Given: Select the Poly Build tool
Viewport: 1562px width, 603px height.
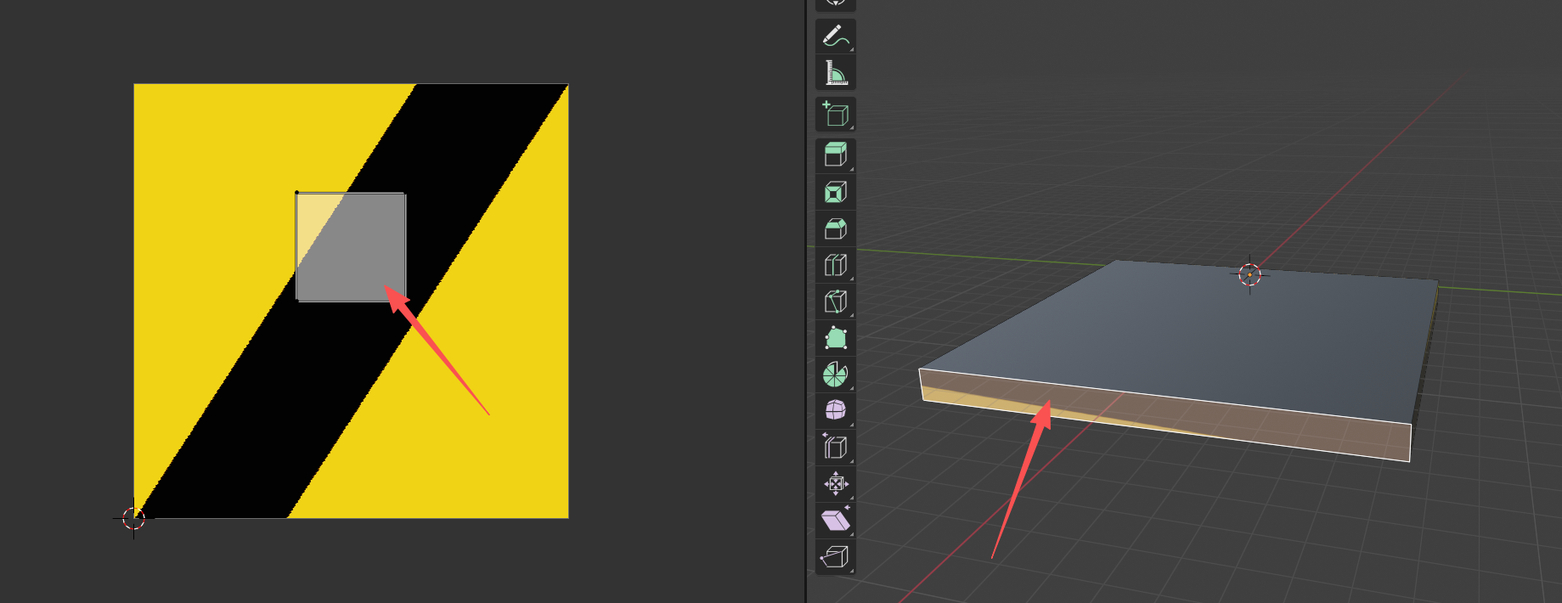Looking at the screenshot, I should pyautogui.click(x=836, y=338).
